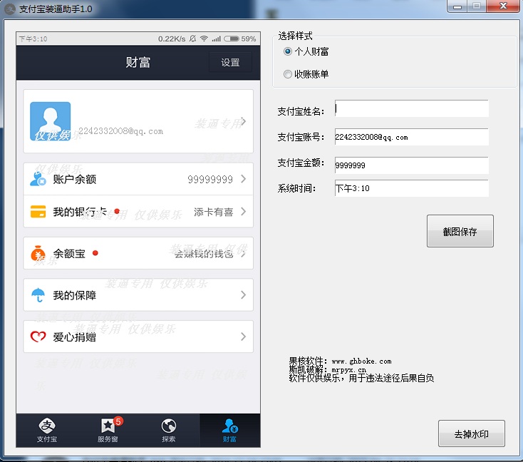Screen dimensions: 523x462
Task: Switch to the 探索 explore tab
Action: [169, 430]
